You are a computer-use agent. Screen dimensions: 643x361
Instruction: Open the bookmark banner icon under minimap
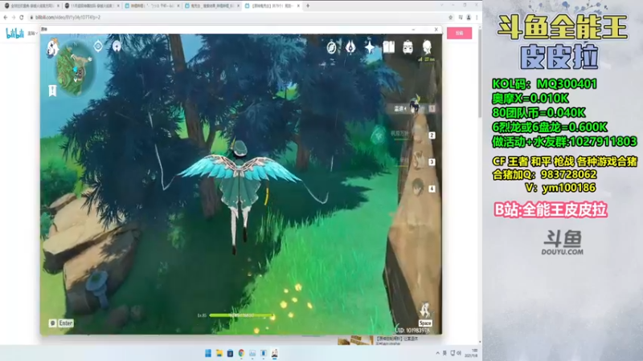(x=52, y=91)
